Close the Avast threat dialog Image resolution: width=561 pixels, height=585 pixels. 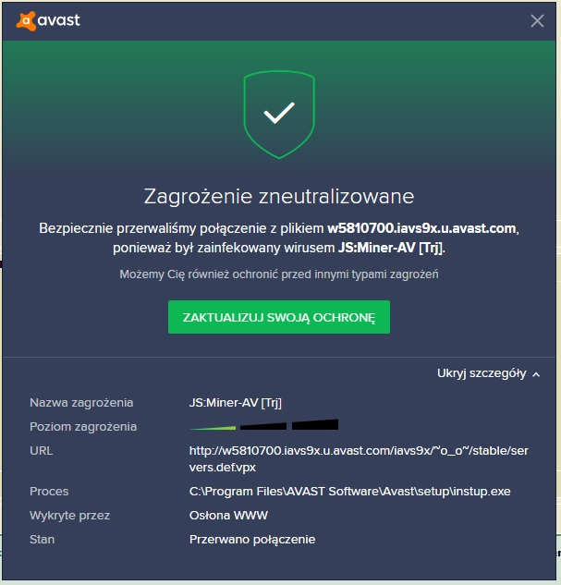(x=537, y=21)
